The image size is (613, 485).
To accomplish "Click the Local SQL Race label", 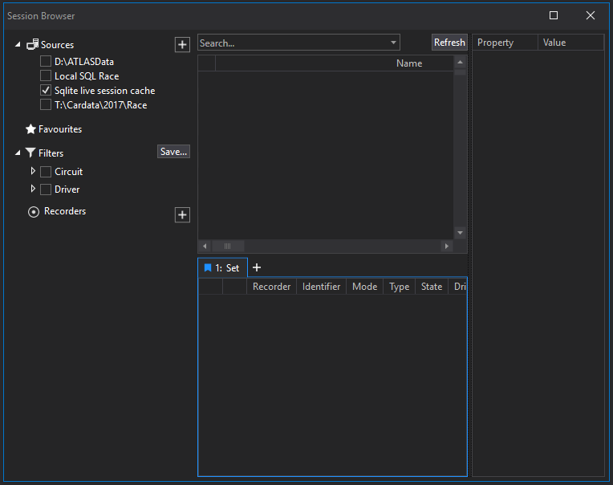I will click(87, 76).
